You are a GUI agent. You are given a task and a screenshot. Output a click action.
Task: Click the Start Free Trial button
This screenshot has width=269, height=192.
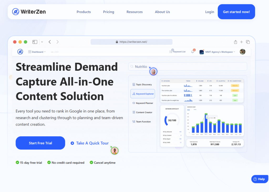click(x=40, y=143)
